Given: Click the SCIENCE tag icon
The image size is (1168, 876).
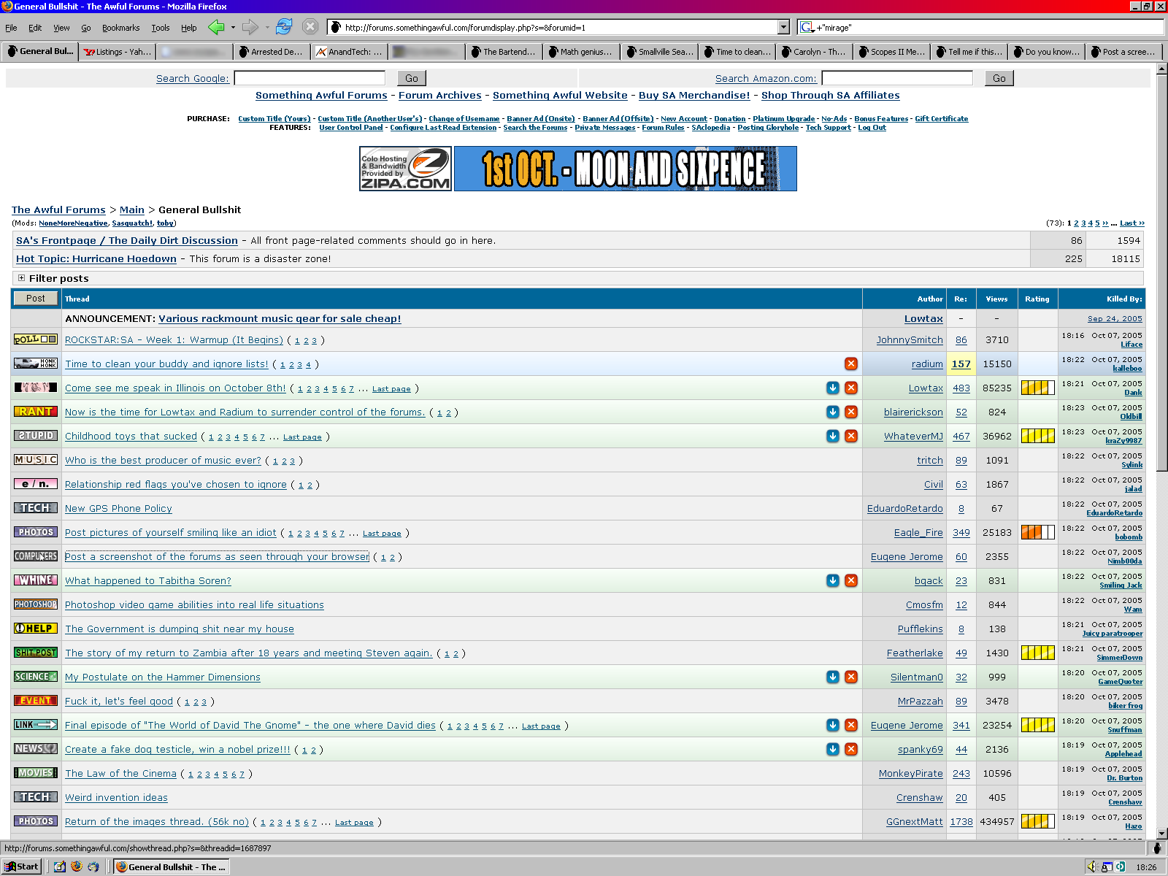Looking at the screenshot, I should click(36, 677).
